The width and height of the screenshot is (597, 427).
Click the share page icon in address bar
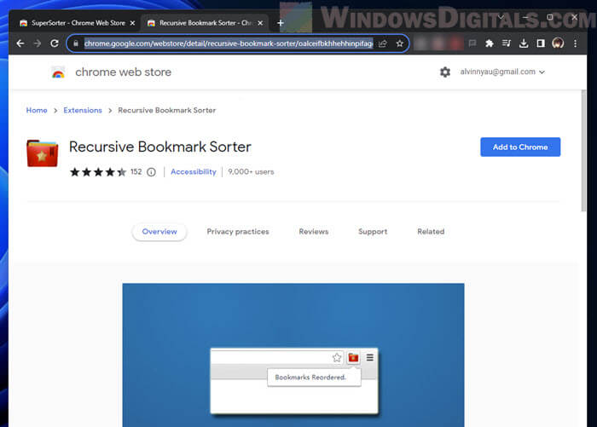(383, 43)
